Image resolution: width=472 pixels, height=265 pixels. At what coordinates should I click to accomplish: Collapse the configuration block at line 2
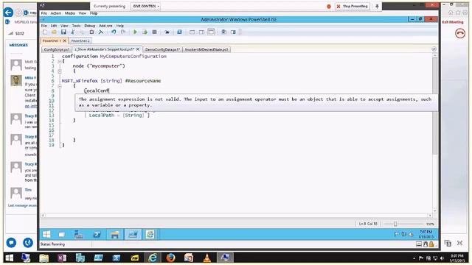pyautogui.click(x=60, y=61)
